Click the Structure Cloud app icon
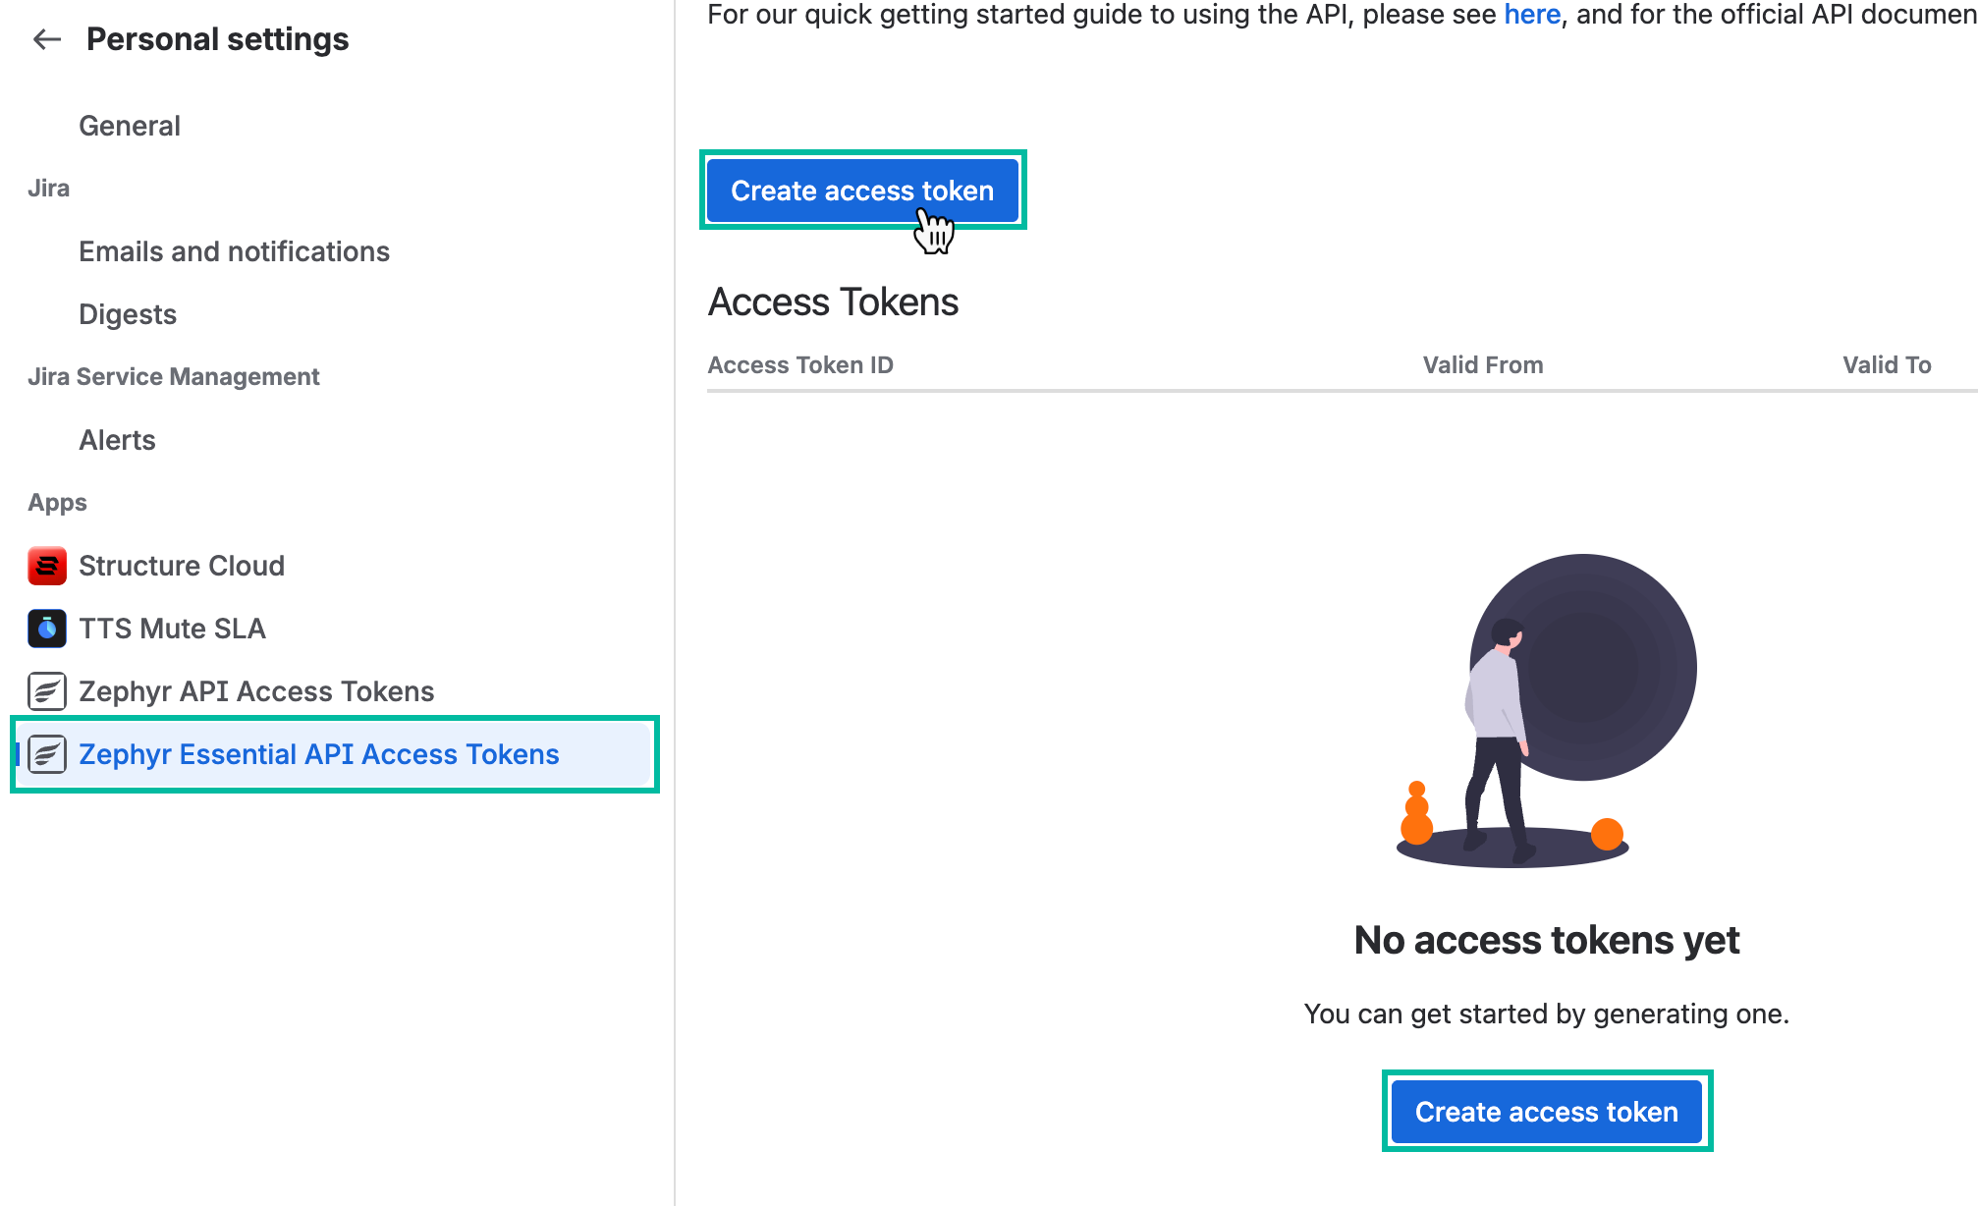Image resolution: width=1978 pixels, height=1206 pixels. [47, 566]
